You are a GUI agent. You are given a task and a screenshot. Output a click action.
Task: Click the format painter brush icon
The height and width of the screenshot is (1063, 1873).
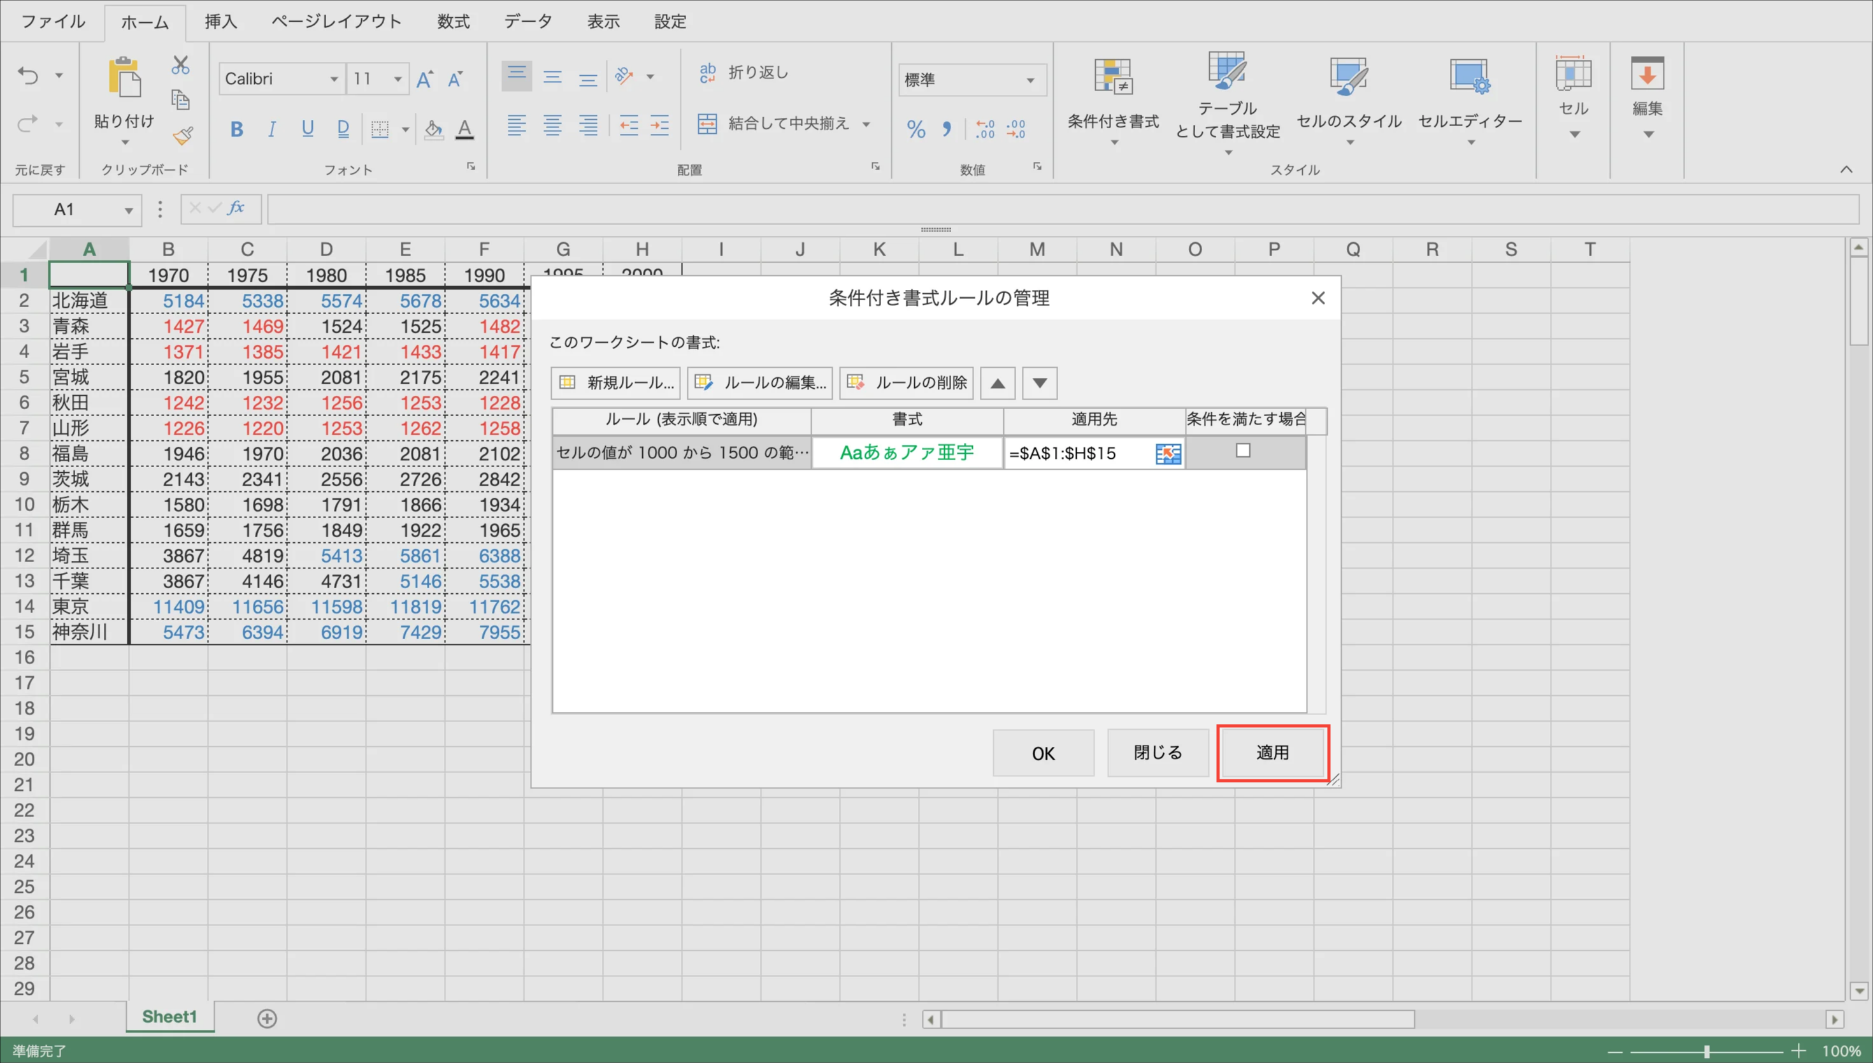[x=182, y=136]
